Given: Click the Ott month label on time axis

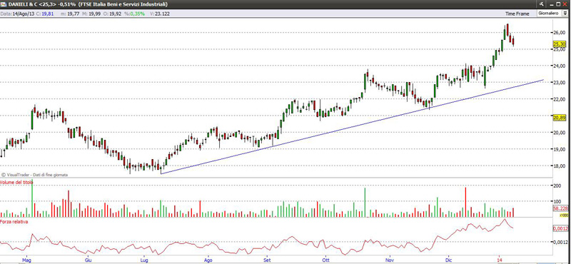Looking at the screenshot, I should 326,260.
